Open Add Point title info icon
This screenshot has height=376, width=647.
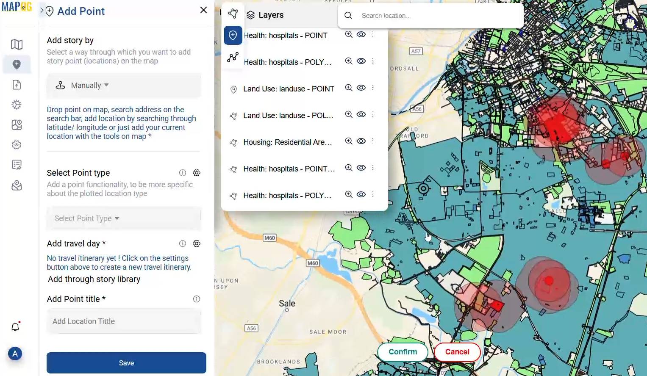[197, 299]
